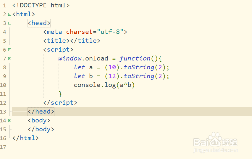Click the number 10 in line 8
This screenshot has width=252, height=159.
click(x=112, y=67)
